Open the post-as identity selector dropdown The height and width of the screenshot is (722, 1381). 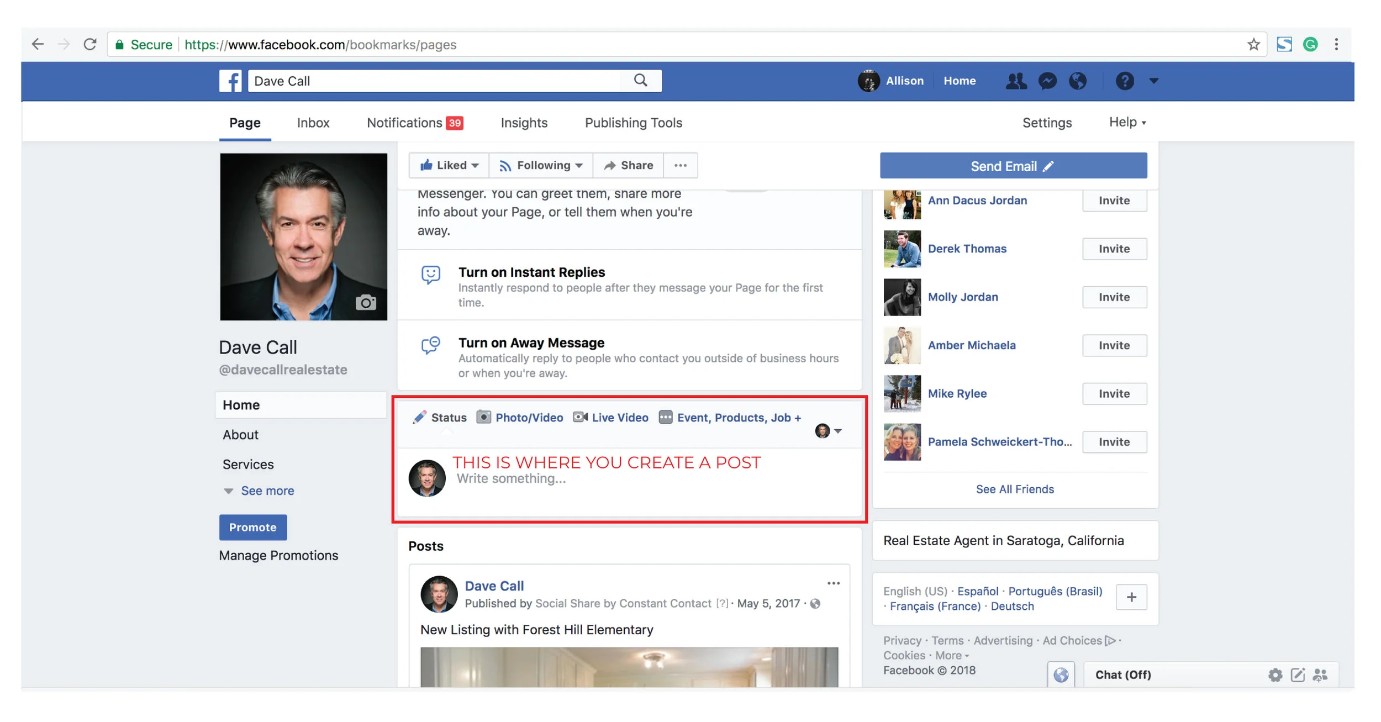[x=828, y=431]
